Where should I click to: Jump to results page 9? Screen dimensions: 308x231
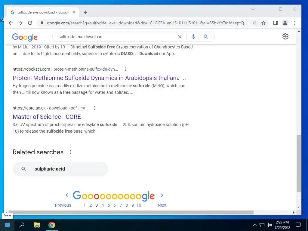coord(133,205)
